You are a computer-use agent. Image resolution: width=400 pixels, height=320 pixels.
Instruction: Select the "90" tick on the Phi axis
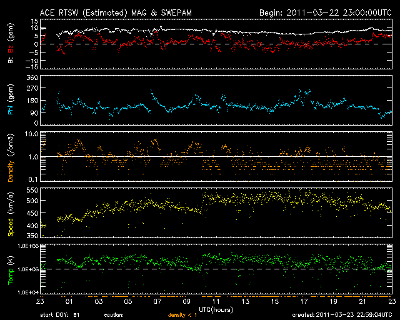(x=34, y=112)
